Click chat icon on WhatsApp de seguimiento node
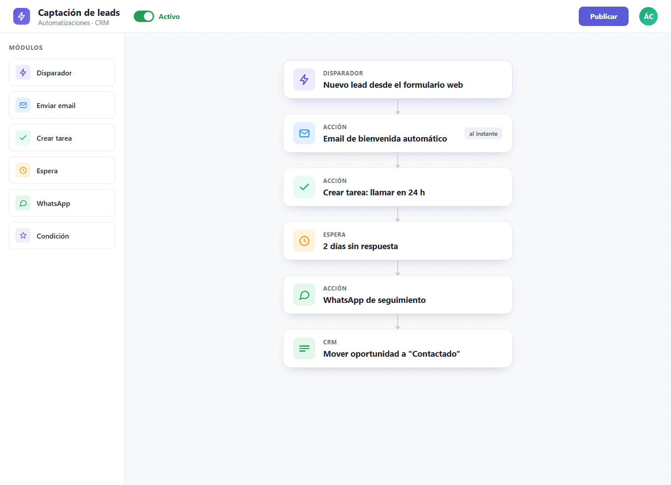The width and height of the screenshot is (671, 485). 304,295
